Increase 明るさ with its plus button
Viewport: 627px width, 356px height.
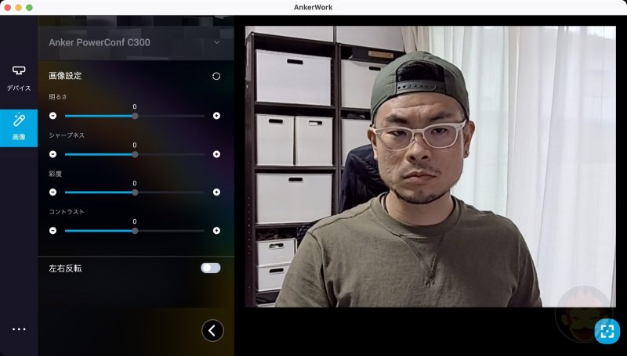pyautogui.click(x=217, y=116)
